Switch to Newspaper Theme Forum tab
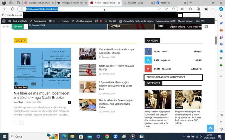 point(72,3)
